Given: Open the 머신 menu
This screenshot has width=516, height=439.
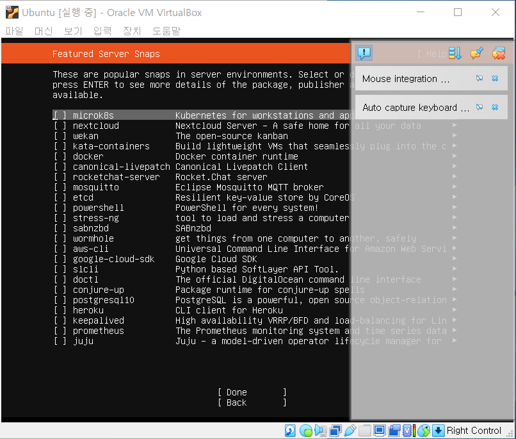Looking at the screenshot, I should pos(44,31).
